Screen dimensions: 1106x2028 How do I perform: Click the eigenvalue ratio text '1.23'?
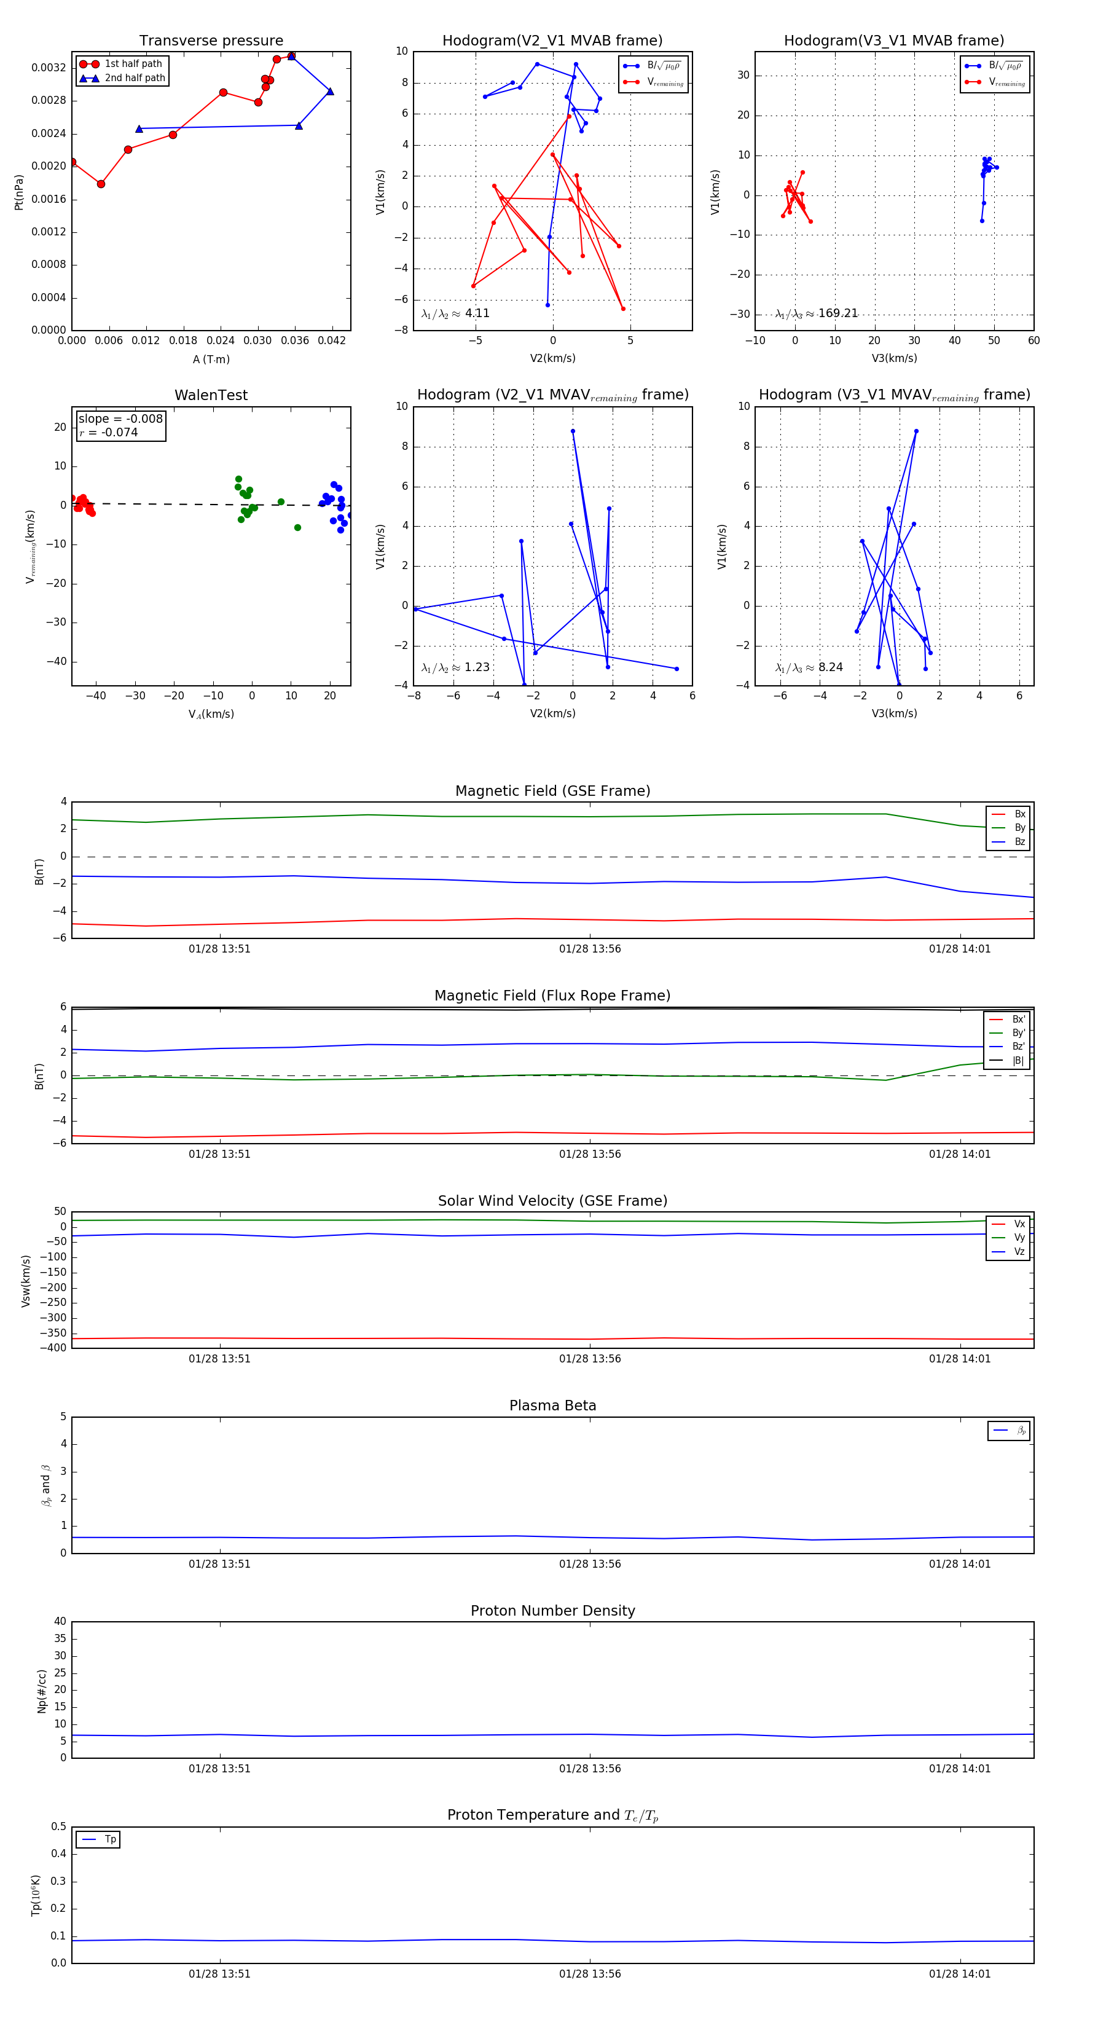477,667
